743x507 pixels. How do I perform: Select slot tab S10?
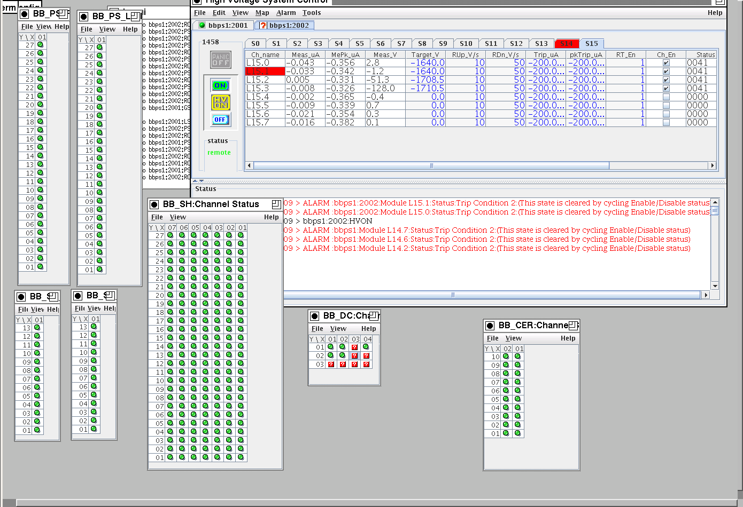(x=466, y=44)
